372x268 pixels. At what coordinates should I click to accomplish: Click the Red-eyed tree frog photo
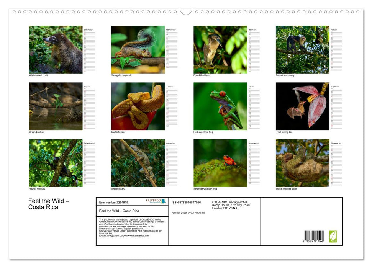[220, 106]
